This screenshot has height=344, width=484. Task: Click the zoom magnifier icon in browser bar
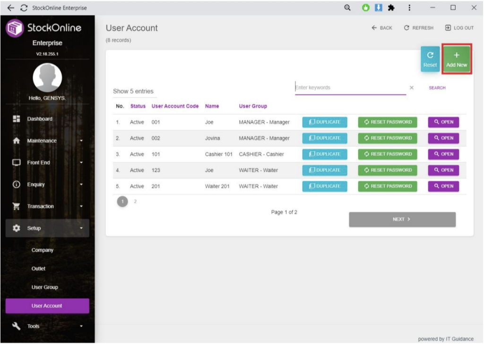(x=347, y=8)
